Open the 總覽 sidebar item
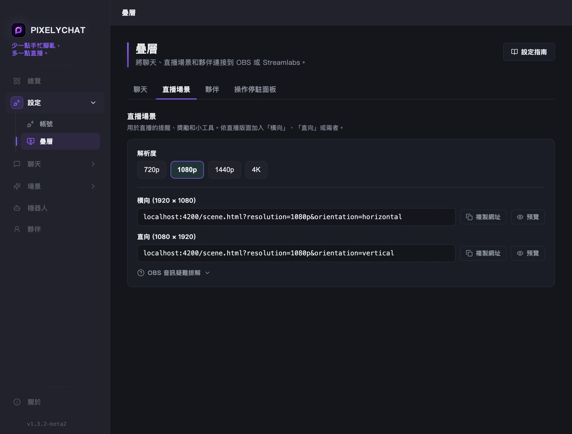 (55, 81)
